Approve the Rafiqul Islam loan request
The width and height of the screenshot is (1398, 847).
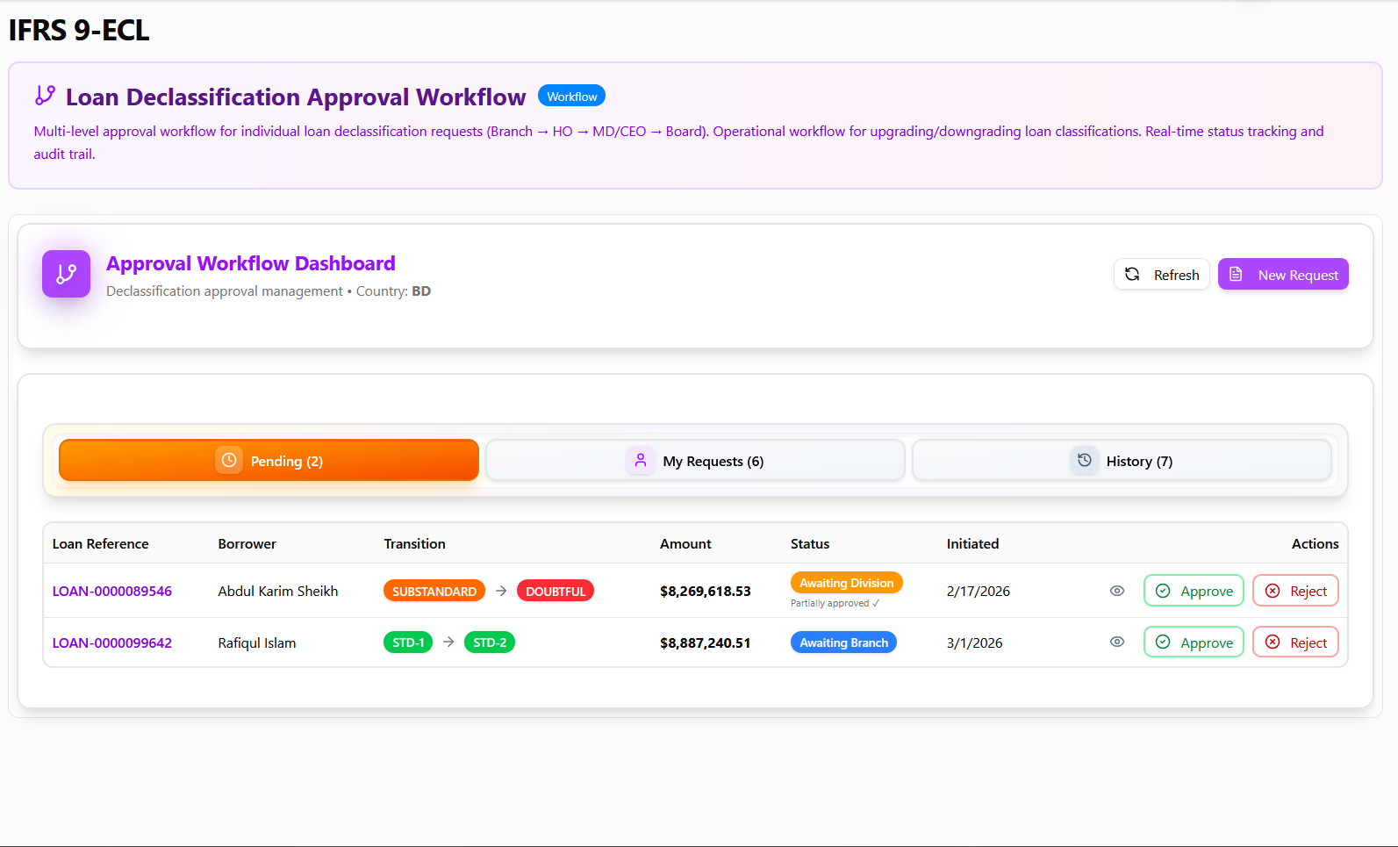coord(1194,642)
